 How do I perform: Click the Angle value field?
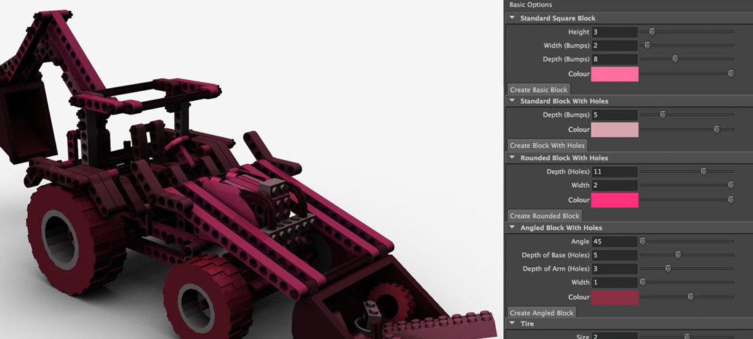tap(615, 241)
